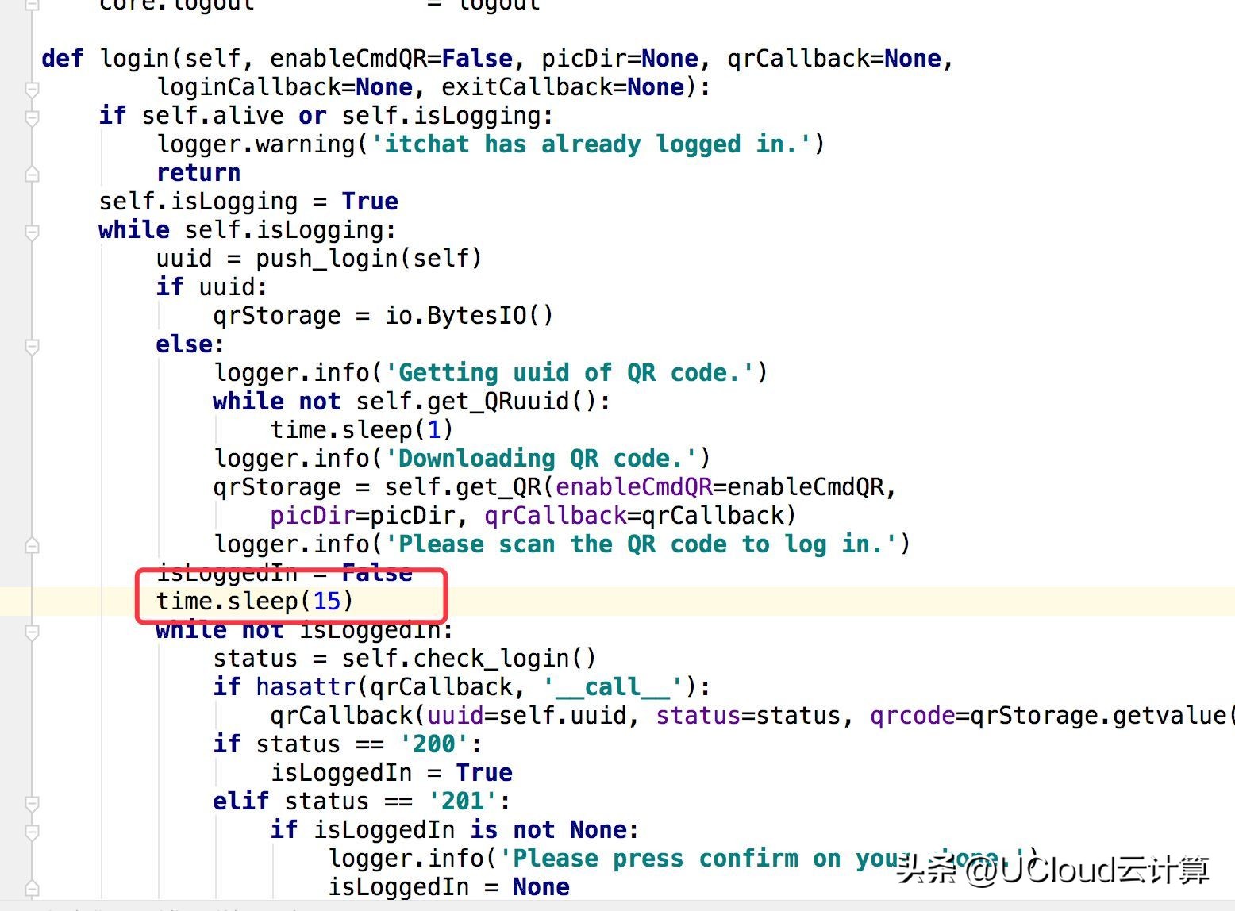
Task: Click the 'Getting uuid of QR code.' string
Action: (569, 373)
